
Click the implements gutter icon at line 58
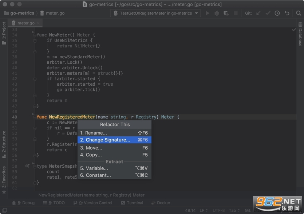(27, 166)
